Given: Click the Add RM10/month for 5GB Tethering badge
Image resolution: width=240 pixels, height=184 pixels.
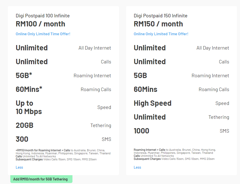Looking at the screenshot, I should pyautogui.click(x=41, y=179).
